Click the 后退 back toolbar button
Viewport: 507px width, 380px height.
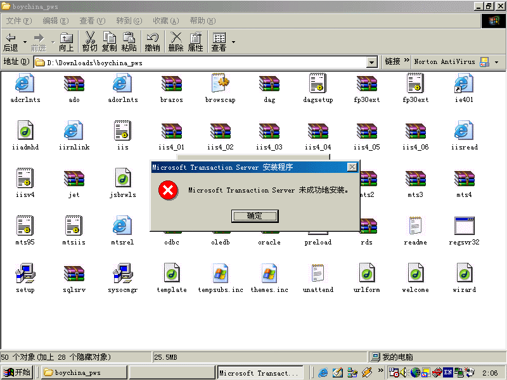click(11, 42)
